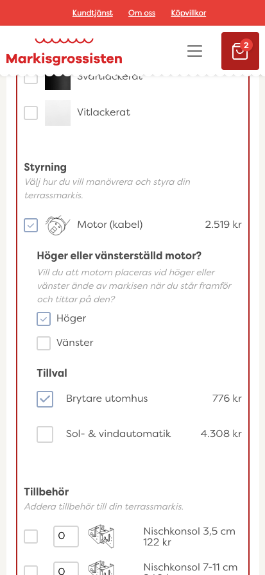Screen dimensions: 265x575
Task: Uncheck the Motor (kabel) checkbox
Action: click(x=31, y=225)
